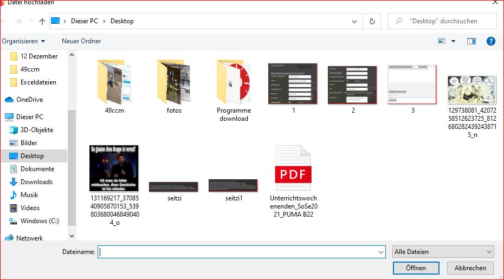Screen dimensions: 504x280
Task: Expand the address bar history dropdown
Action: click(x=354, y=21)
